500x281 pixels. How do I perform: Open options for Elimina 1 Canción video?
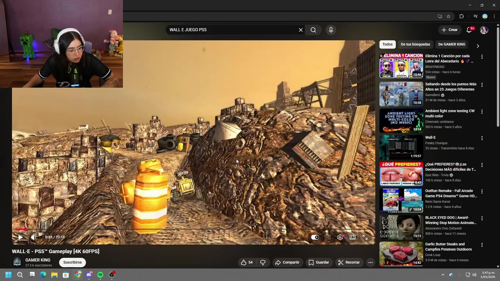pos(482,57)
